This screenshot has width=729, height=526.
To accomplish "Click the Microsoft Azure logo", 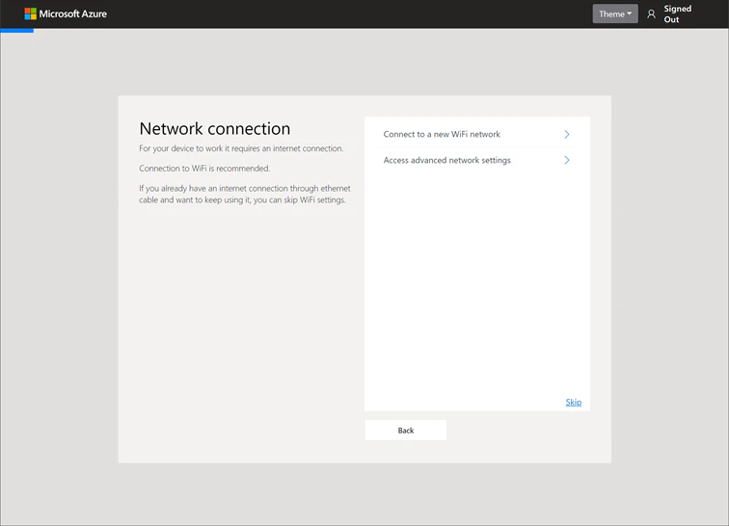I will (66, 13).
